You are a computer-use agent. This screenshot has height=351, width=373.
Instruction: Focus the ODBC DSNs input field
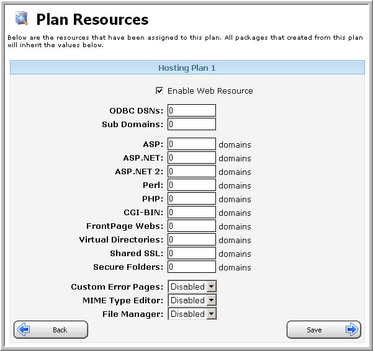pos(192,110)
